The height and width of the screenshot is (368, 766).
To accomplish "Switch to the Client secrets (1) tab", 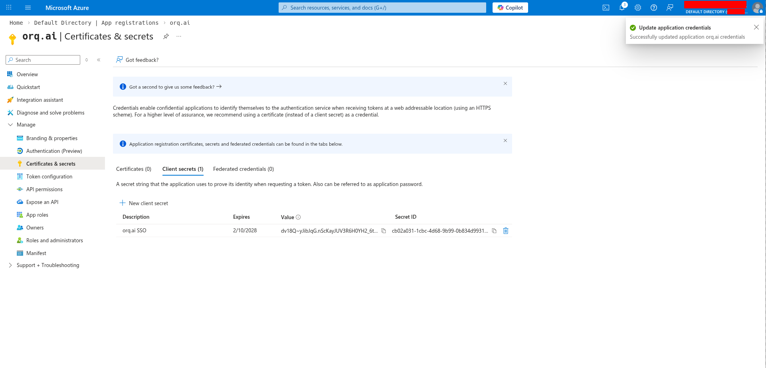I will [183, 169].
